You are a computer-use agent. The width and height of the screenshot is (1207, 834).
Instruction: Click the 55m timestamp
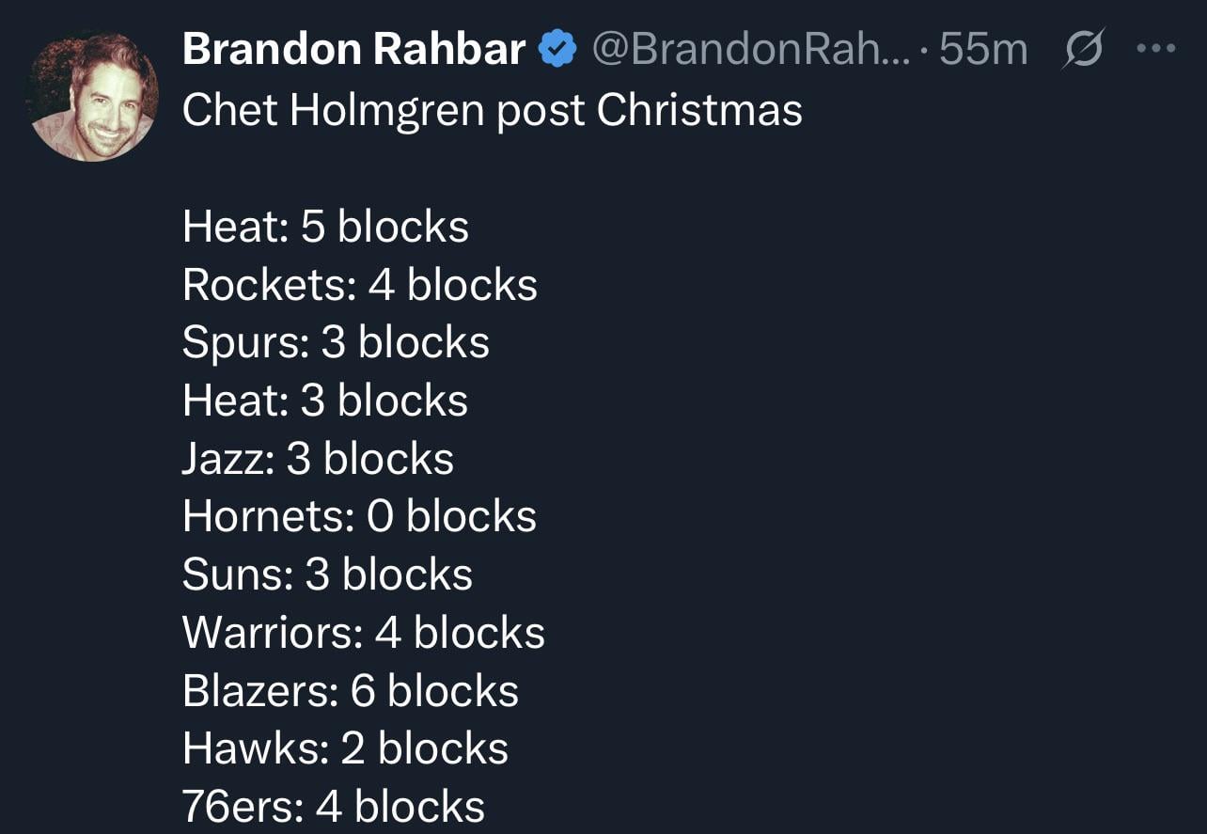pos(982,47)
